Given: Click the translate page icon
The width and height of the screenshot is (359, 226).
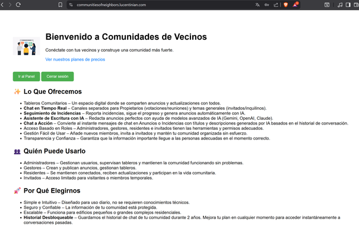Looking at the screenshot, I should pos(258,5).
